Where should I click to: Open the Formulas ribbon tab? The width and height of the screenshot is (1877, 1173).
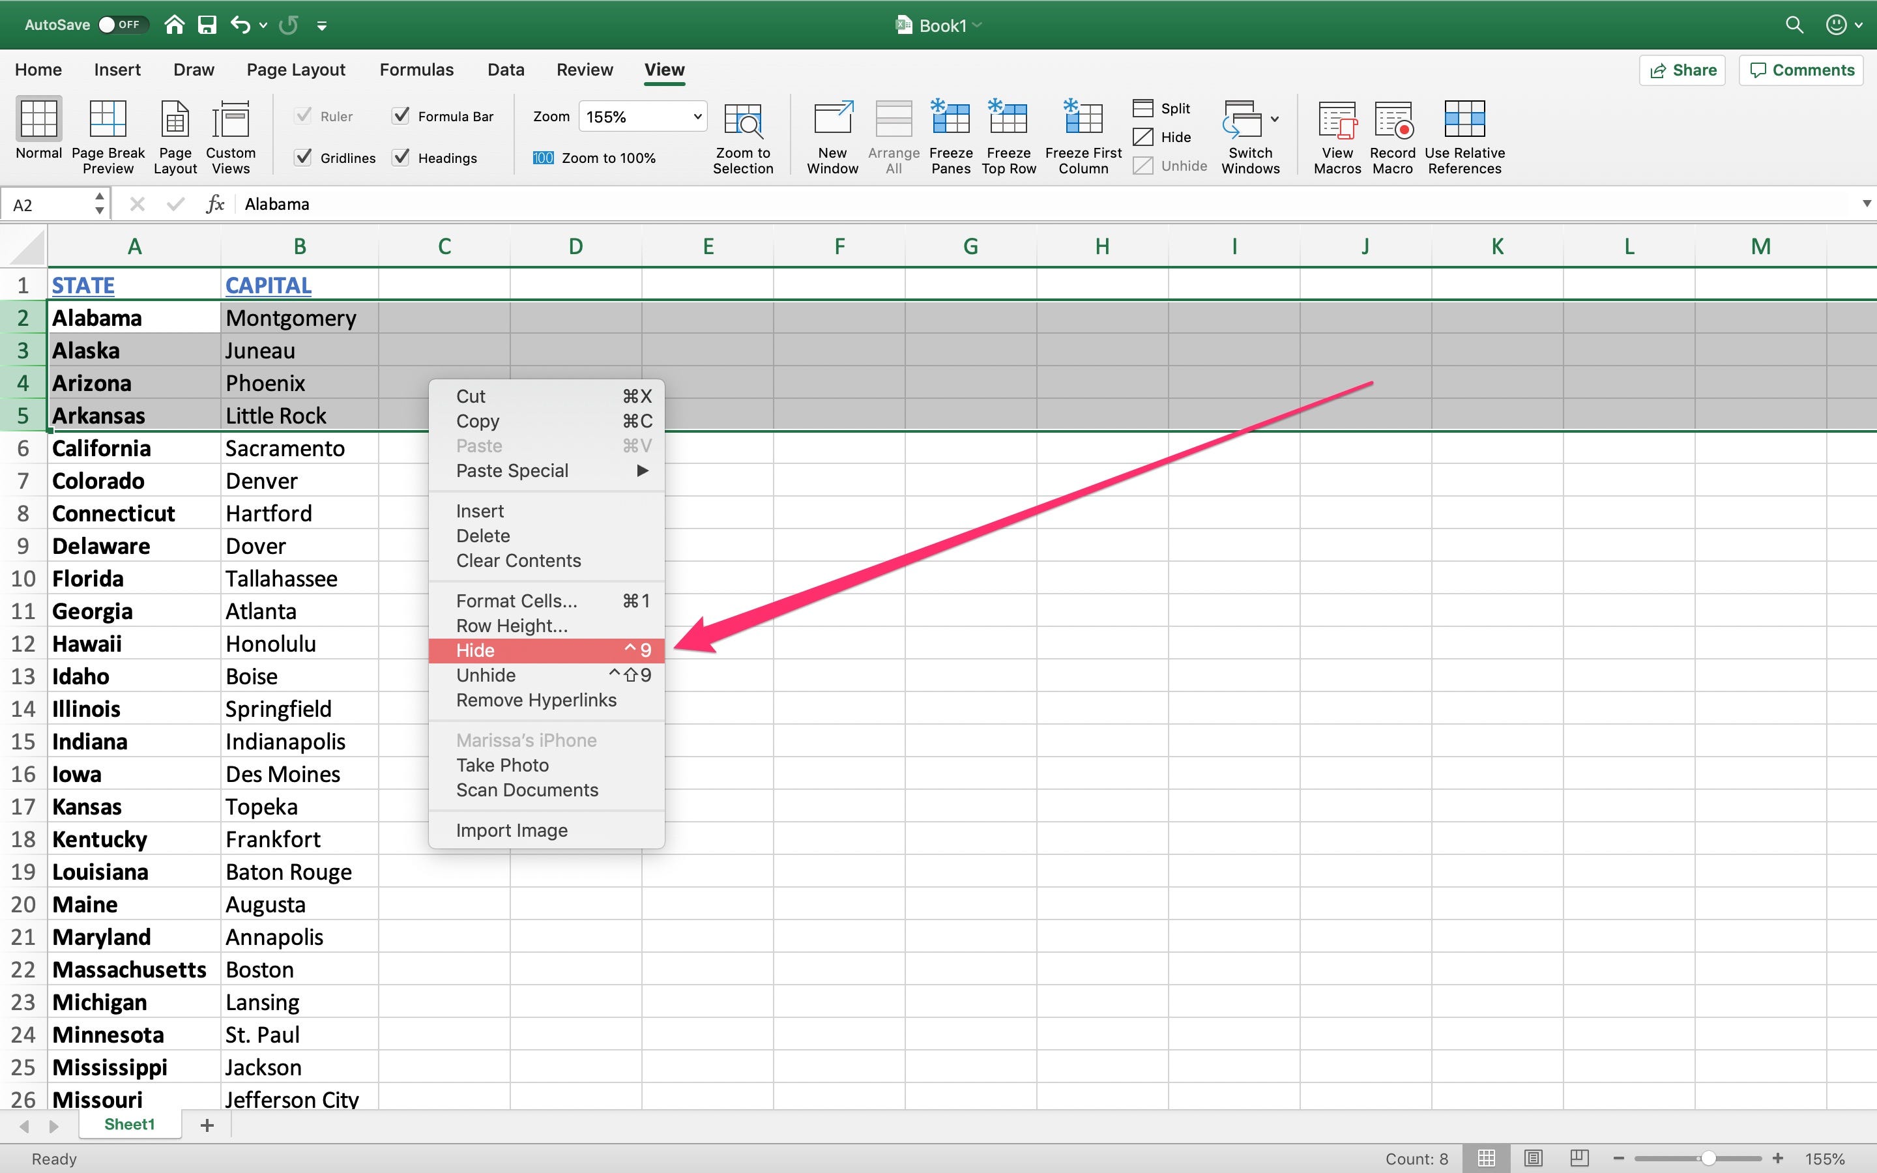point(416,70)
